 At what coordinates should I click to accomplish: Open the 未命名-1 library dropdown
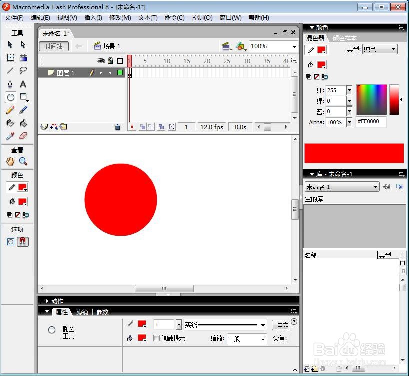342,187
